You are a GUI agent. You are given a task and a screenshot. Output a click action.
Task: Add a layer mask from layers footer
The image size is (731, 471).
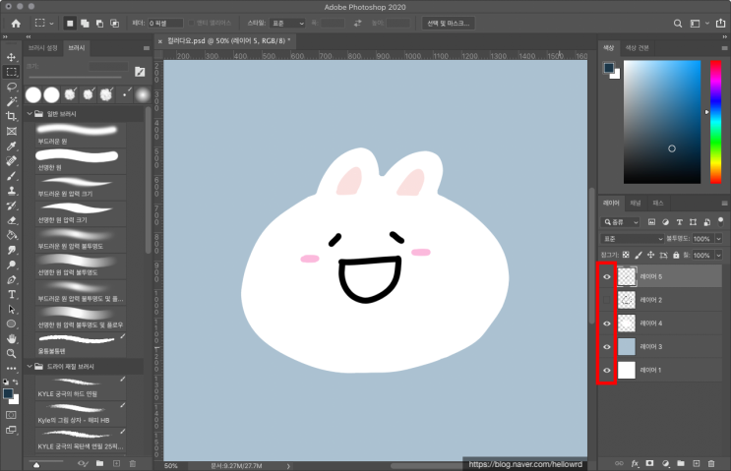649,463
